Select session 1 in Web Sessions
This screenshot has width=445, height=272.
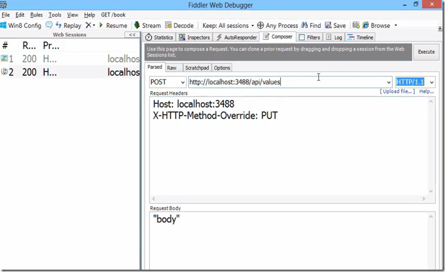pos(70,58)
